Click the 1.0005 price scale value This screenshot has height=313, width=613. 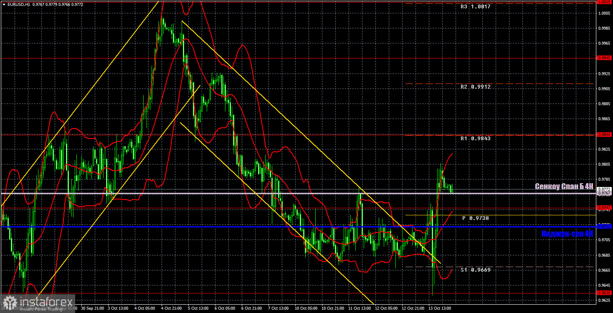pyautogui.click(x=605, y=13)
